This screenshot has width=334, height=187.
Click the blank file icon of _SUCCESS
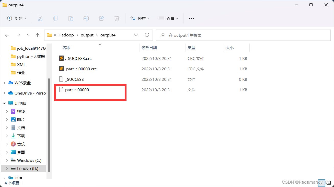pos(61,79)
